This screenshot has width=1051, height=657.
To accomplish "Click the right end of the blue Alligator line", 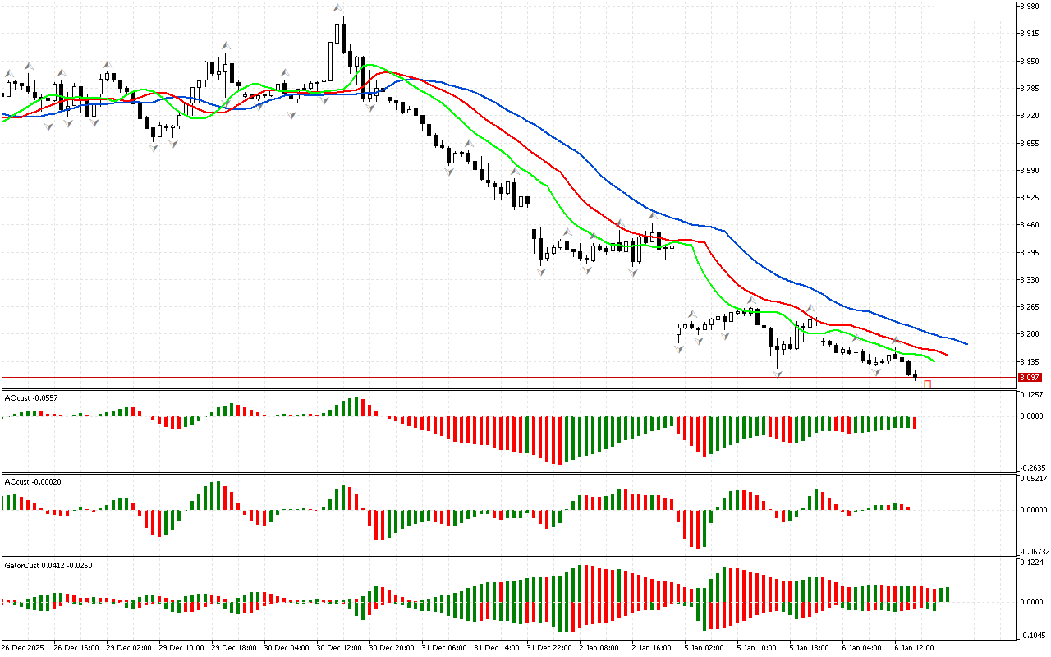I will (x=966, y=344).
